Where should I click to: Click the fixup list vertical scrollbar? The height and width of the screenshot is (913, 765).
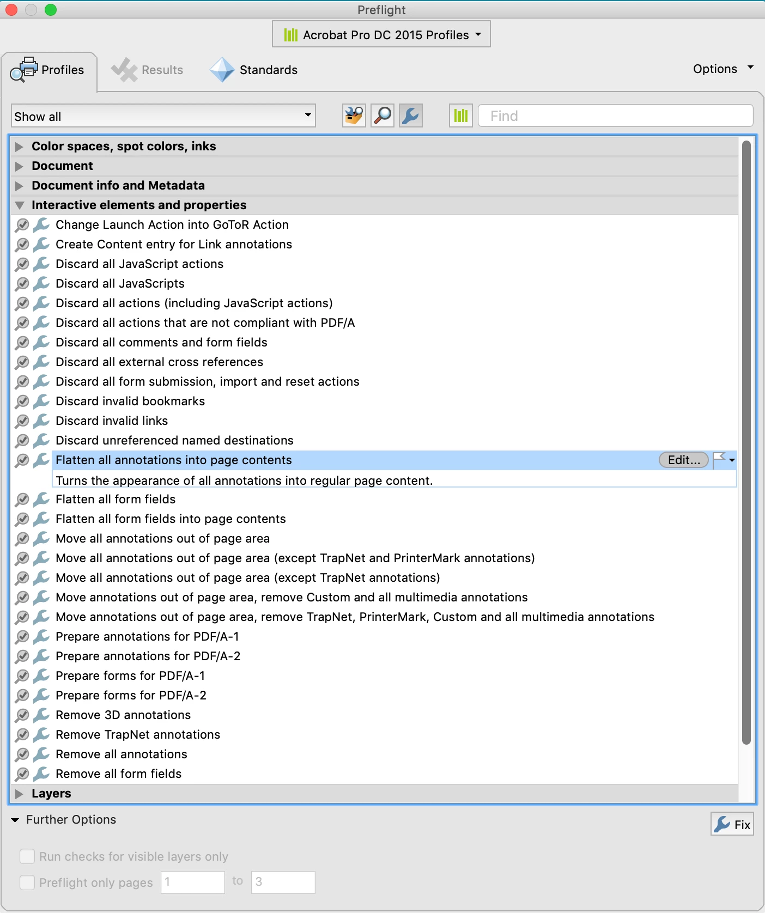746,442
